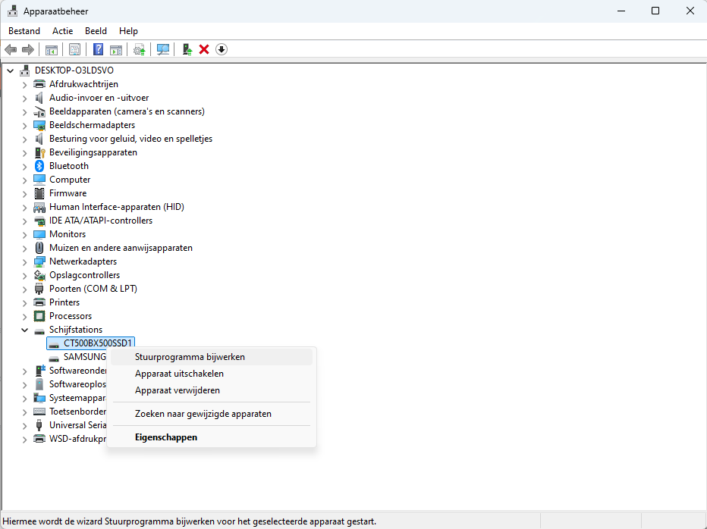This screenshot has height=529, width=707.
Task: Click the blue Help question mark icon
Action: point(99,49)
